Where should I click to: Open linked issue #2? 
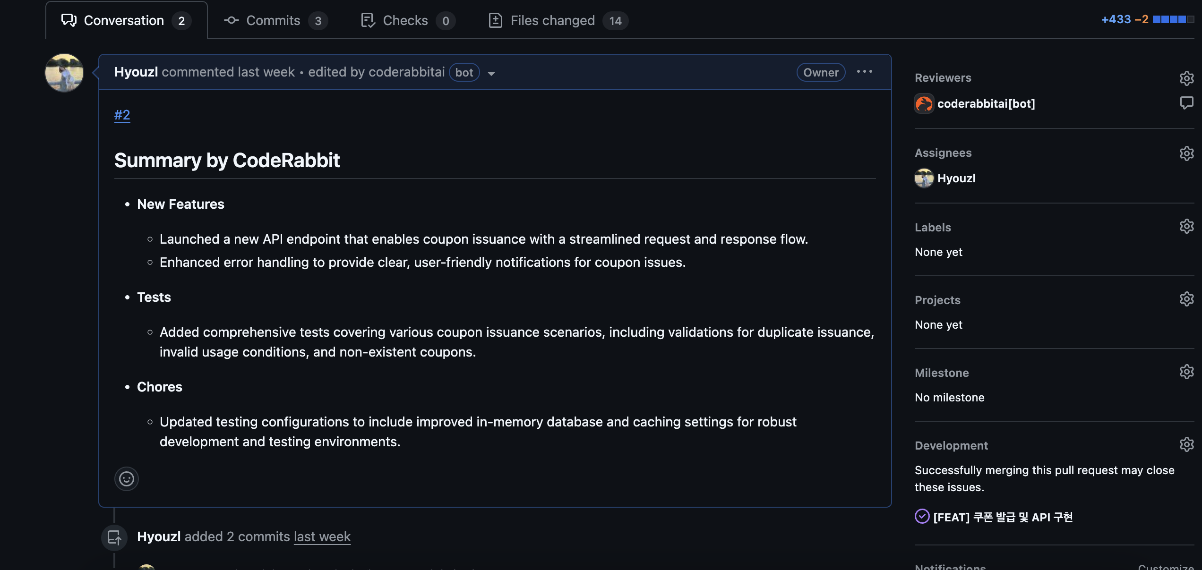122,115
